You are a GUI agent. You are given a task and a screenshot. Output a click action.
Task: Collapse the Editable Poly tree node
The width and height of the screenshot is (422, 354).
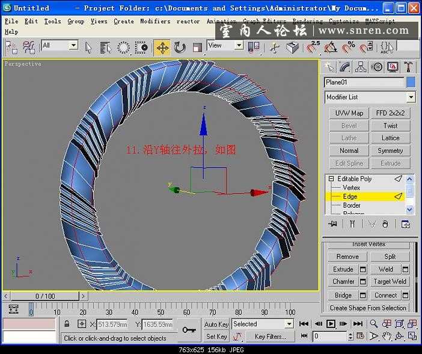(330, 179)
